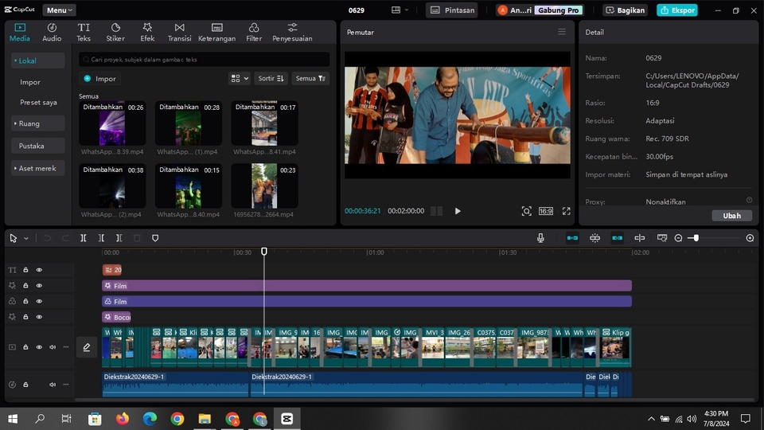The image size is (764, 430).
Task: Click the shield marker icon in timeline toolbar
Action: pyautogui.click(x=155, y=238)
